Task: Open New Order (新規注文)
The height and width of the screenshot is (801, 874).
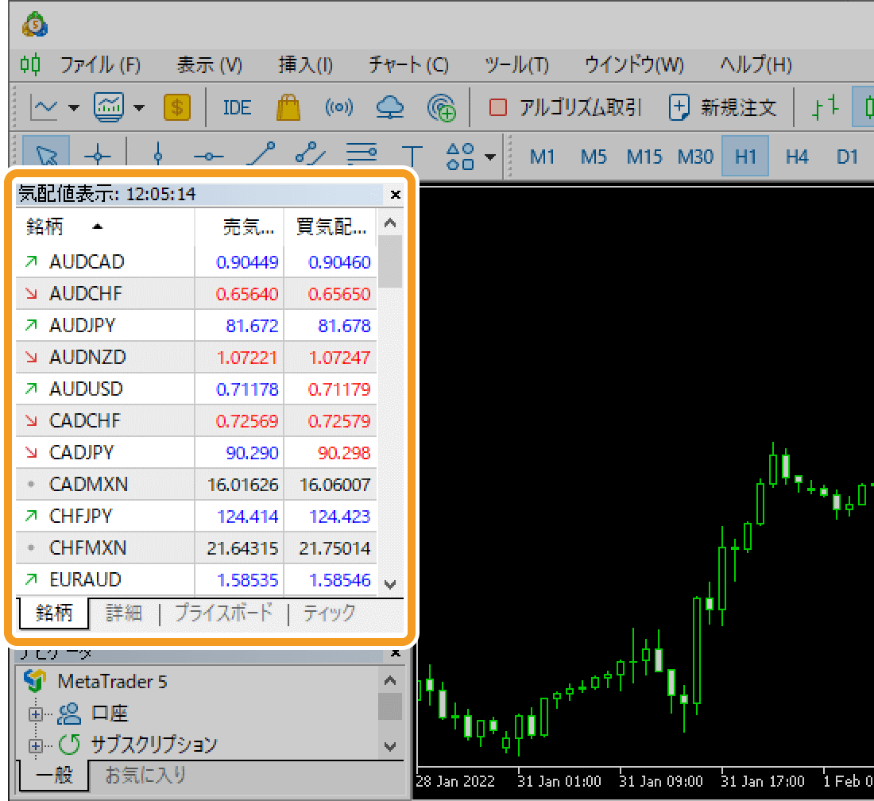Action: tap(723, 107)
